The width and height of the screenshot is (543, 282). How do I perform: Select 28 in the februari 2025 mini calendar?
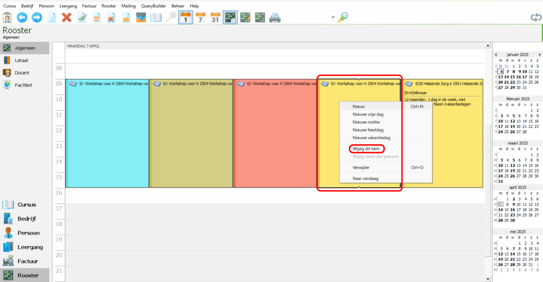[x=524, y=132]
